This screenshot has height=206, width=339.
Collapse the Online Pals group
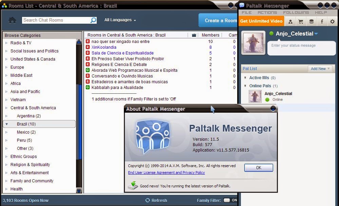tap(245, 86)
